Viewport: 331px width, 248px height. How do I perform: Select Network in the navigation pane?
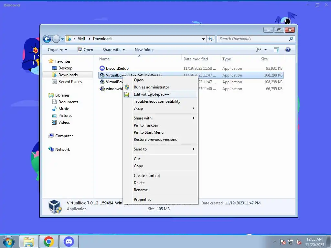click(59, 150)
